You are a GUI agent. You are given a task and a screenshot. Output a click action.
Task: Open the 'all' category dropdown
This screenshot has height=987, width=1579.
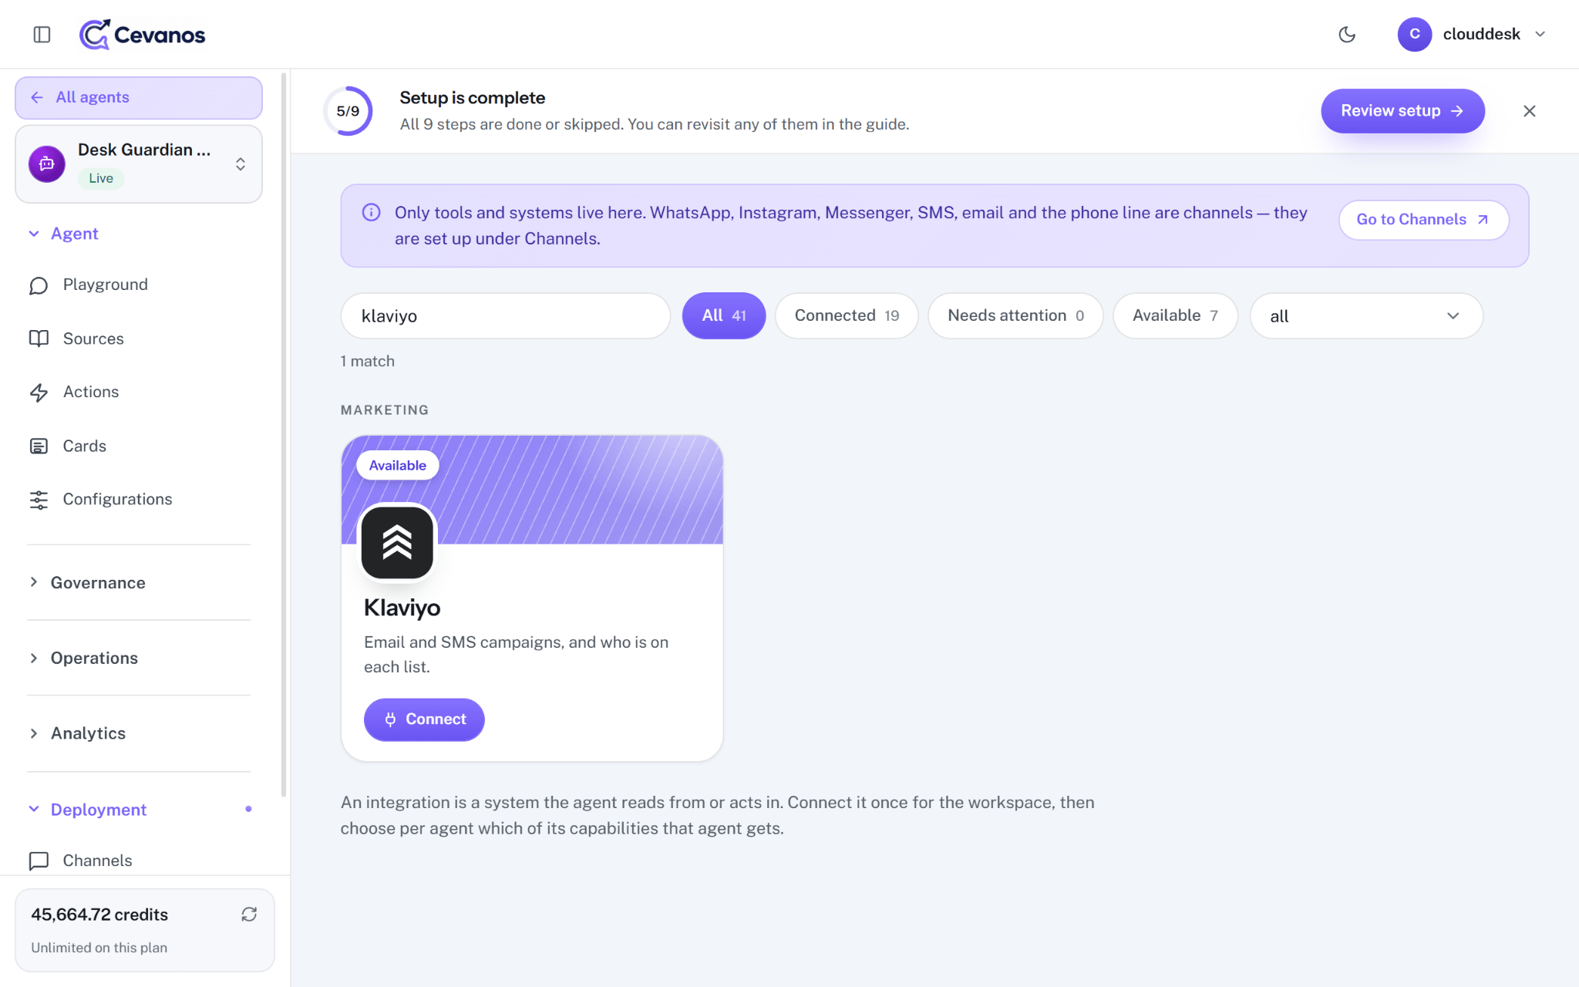[1366, 316]
